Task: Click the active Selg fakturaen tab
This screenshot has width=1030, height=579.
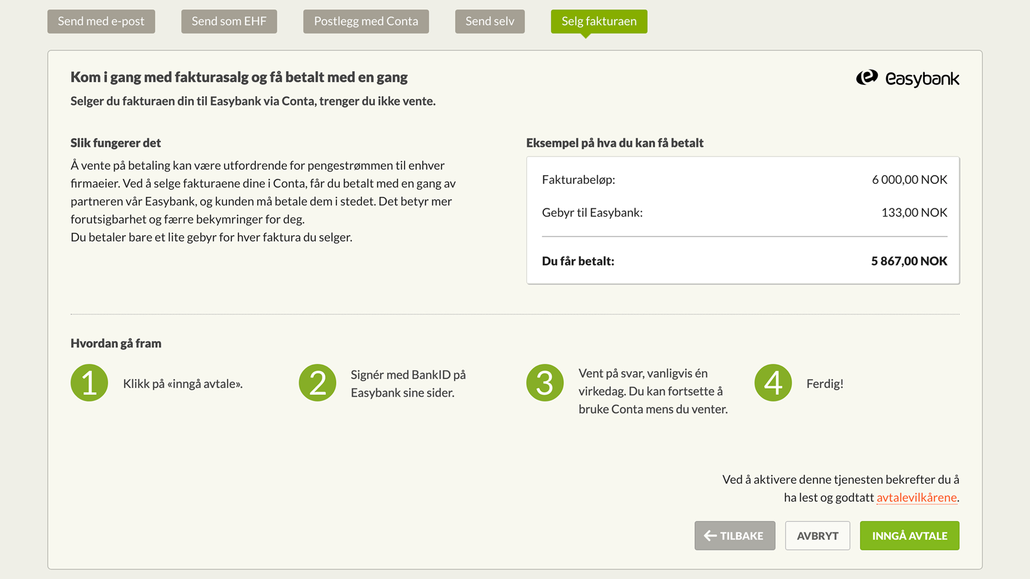Action: click(x=599, y=21)
